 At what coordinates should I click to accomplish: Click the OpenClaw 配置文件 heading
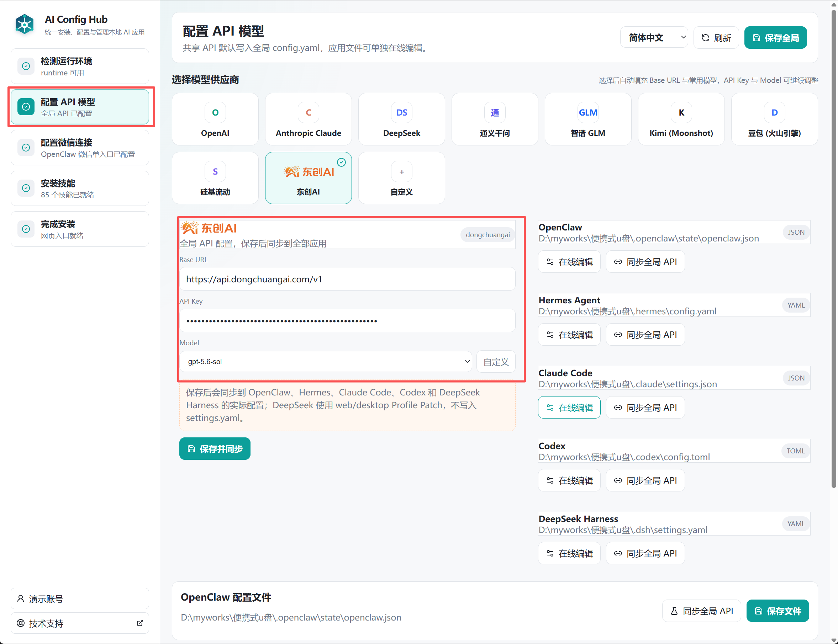tap(226, 597)
